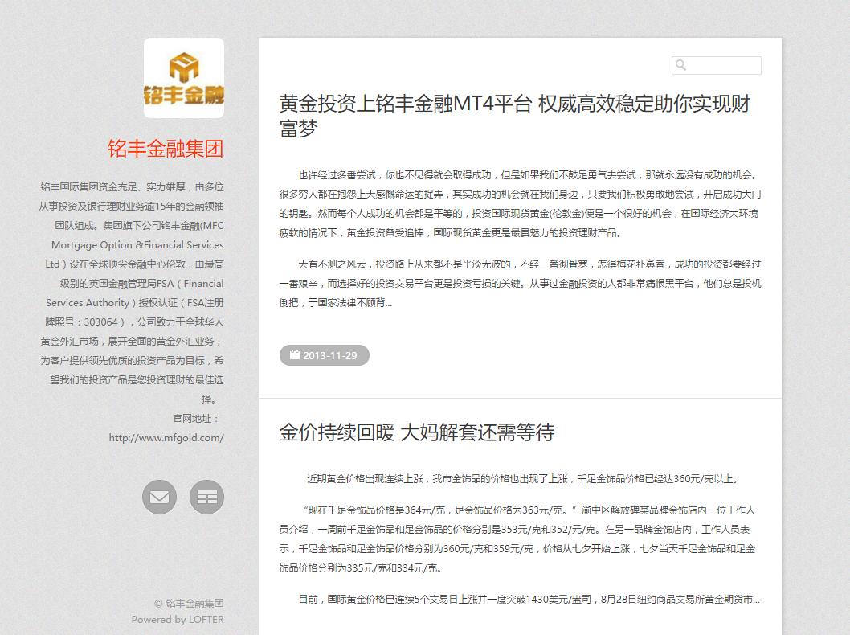Select the 2013-11-29 date tag
The image size is (850, 635).
point(324,354)
